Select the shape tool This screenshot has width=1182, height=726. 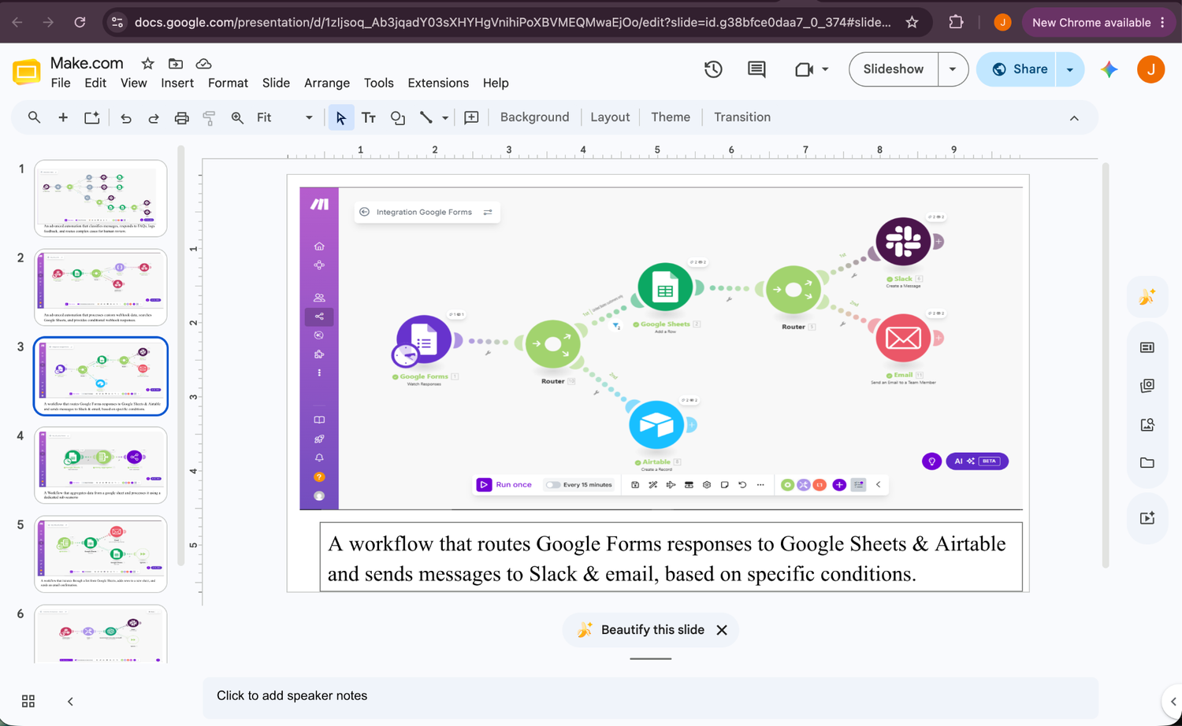(x=398, y=118)
